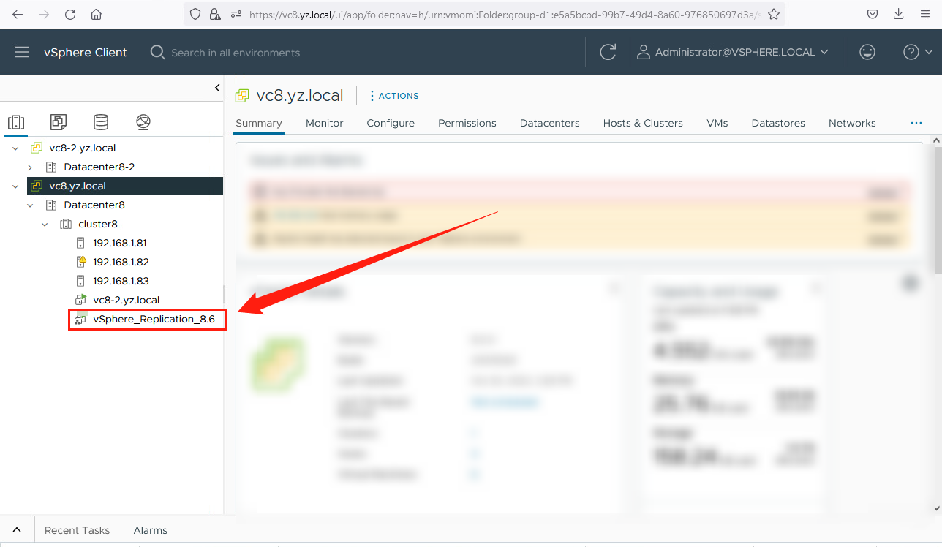
Task: Select host 192.168.1.81
Action: pos(120,243)
